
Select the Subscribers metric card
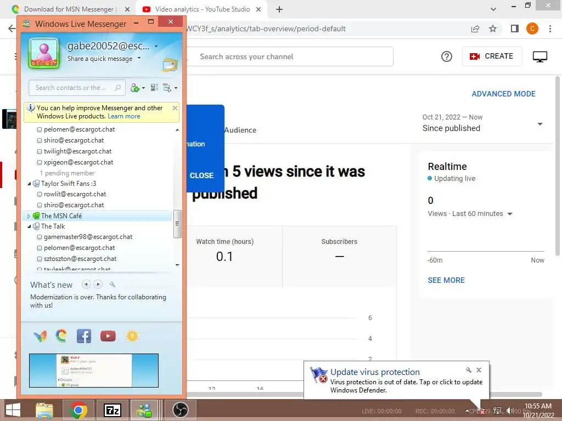click(339, 257)
